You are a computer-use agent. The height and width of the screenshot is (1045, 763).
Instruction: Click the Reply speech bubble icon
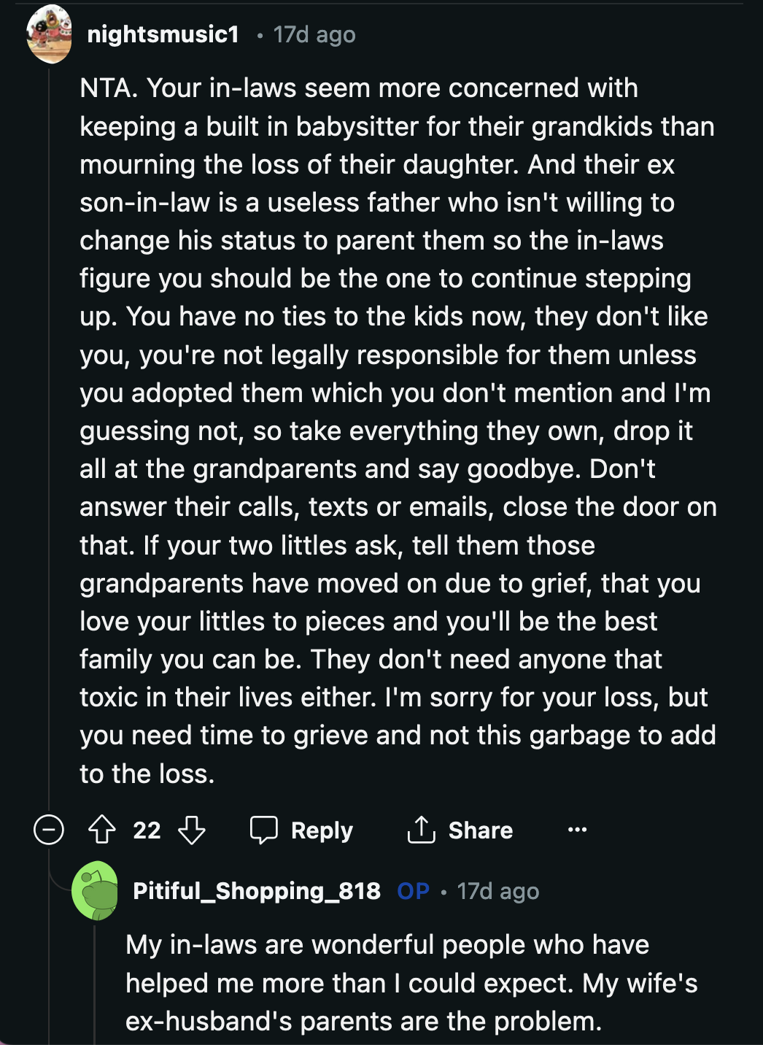click(264, 830)
